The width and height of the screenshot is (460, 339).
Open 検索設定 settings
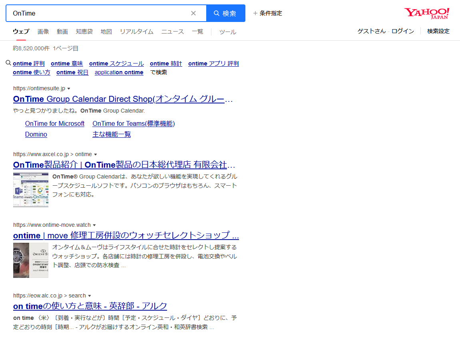click(x=438, y=31)
